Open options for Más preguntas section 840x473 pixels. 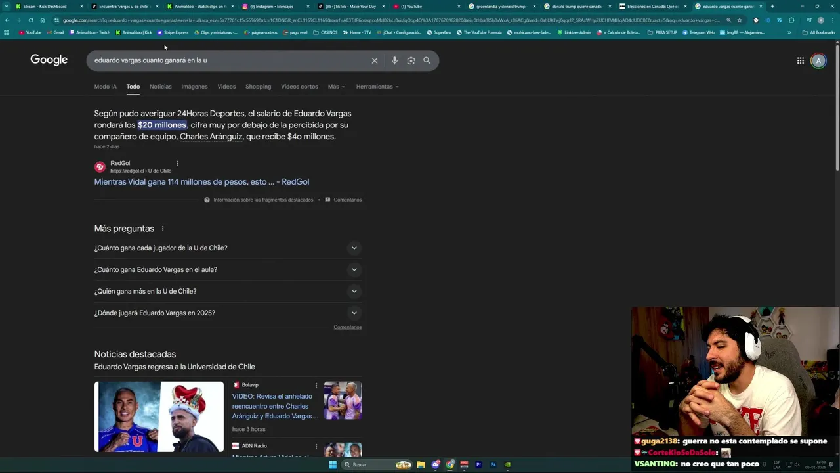click(163, 229)
